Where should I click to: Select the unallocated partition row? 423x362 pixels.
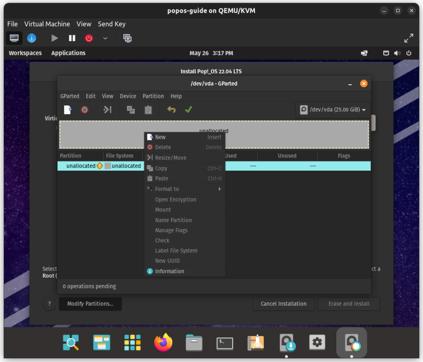pos(214,166)
